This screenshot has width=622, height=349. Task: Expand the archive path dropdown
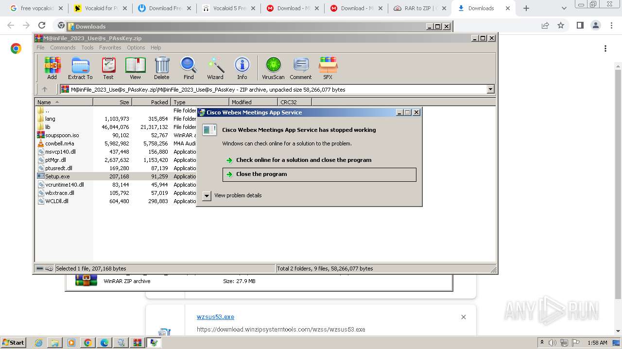[490, 89]
